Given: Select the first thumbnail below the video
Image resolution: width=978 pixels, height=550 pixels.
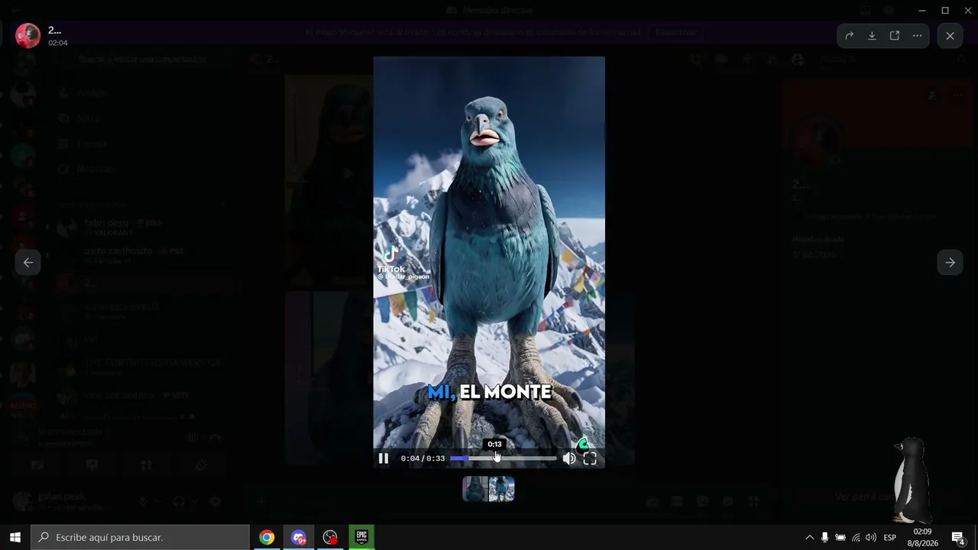Looking at the screenshot, I should [x=475, y=489].
